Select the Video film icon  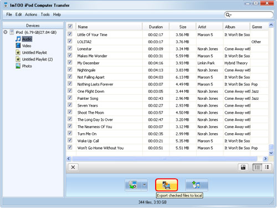(18, 45)
